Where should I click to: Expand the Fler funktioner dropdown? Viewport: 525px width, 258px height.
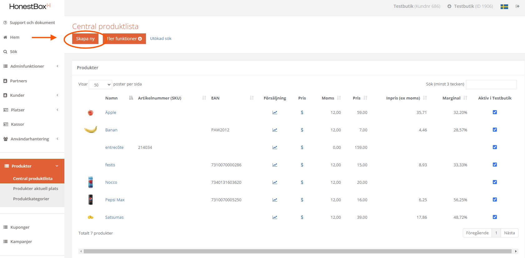point(124,39)
